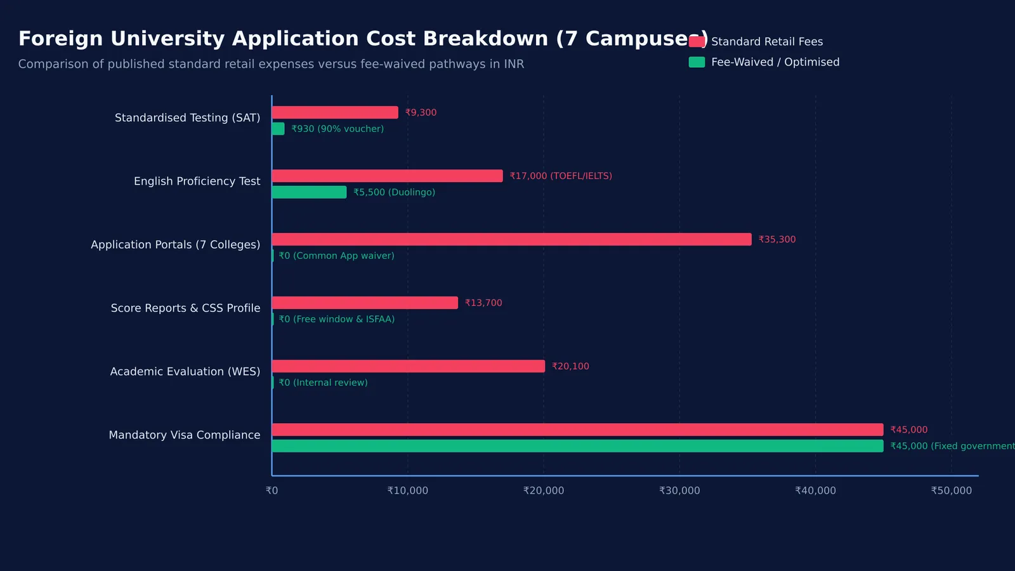
Task: Click the '₹20,000' x-axis tick label
Action: point(544,491)
